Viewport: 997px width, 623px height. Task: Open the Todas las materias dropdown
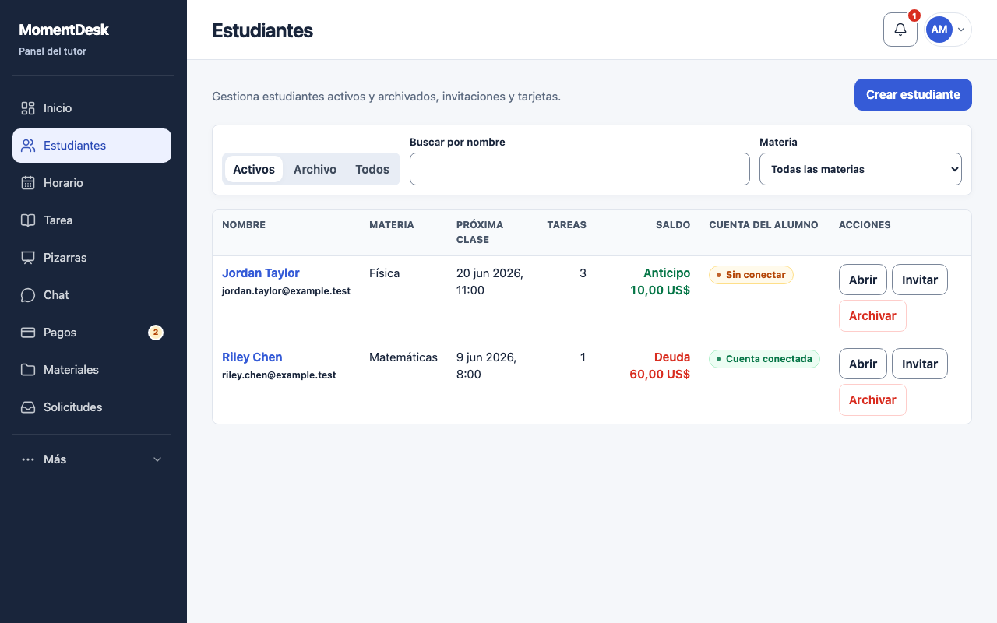tap(861, 169)
